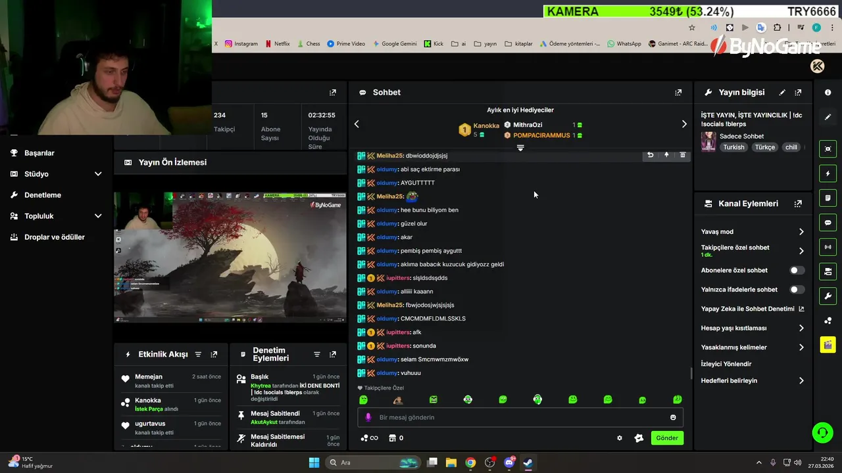The image size is (842, 473).
Task: Open chat settings gear icon
Action: coord(620,438)
